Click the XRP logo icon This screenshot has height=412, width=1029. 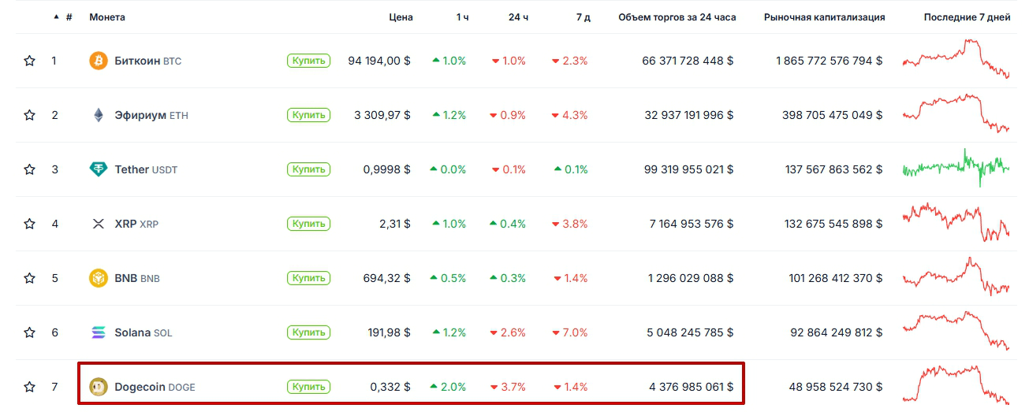(99, 224)
